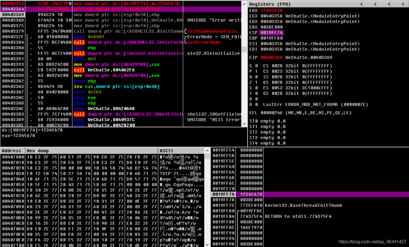Click the Z zero flag value
This screenshot has width=409, height=247.
point(256,82)
